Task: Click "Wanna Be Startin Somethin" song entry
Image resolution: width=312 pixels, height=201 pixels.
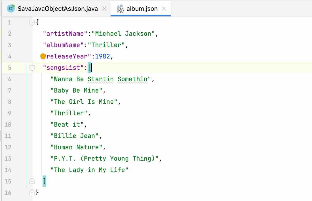Action: (101, 79)
